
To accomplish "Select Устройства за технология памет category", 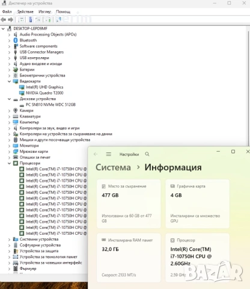I will coord(48,257).
